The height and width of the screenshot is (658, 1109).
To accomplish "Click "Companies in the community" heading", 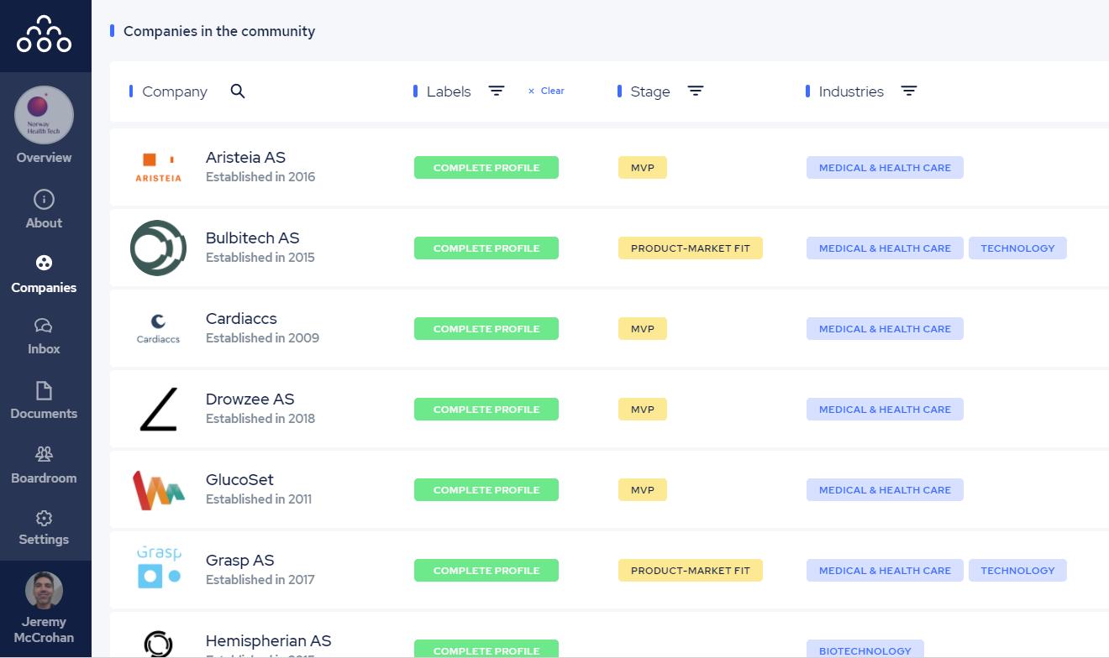I will point(219,31).
